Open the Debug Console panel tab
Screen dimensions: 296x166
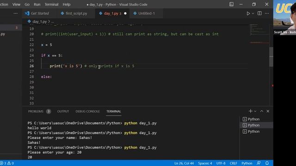[87, 112]
